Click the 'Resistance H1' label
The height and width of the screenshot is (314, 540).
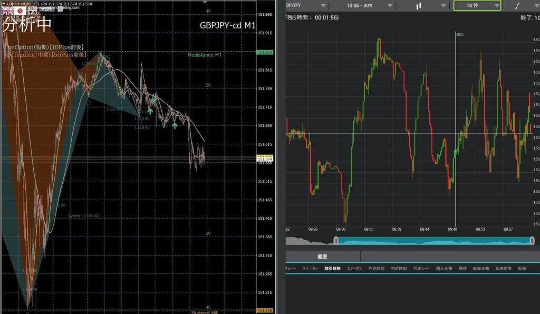pos(204,55)
